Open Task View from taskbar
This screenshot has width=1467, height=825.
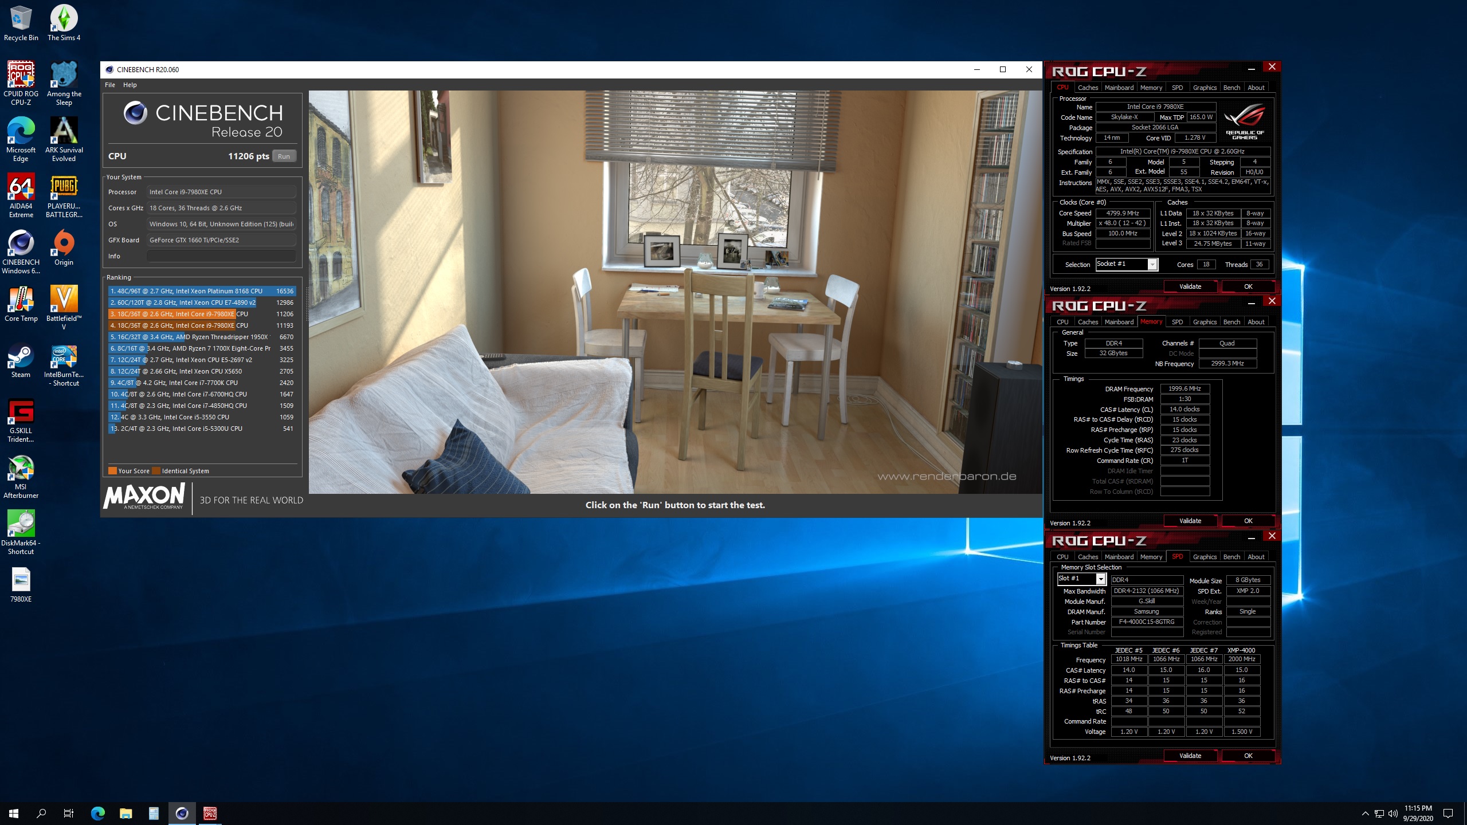point(69,813)
